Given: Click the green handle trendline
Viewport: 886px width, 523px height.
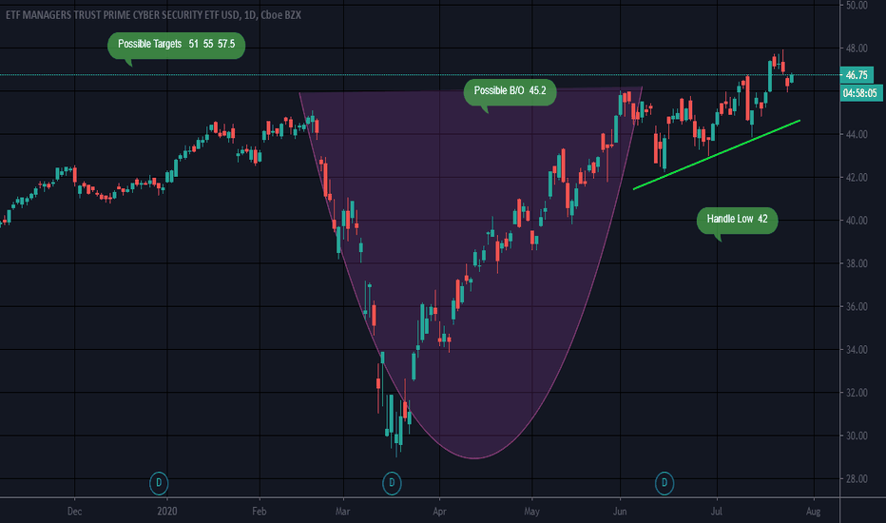Looking at the screenshot, I should (717, 154).
